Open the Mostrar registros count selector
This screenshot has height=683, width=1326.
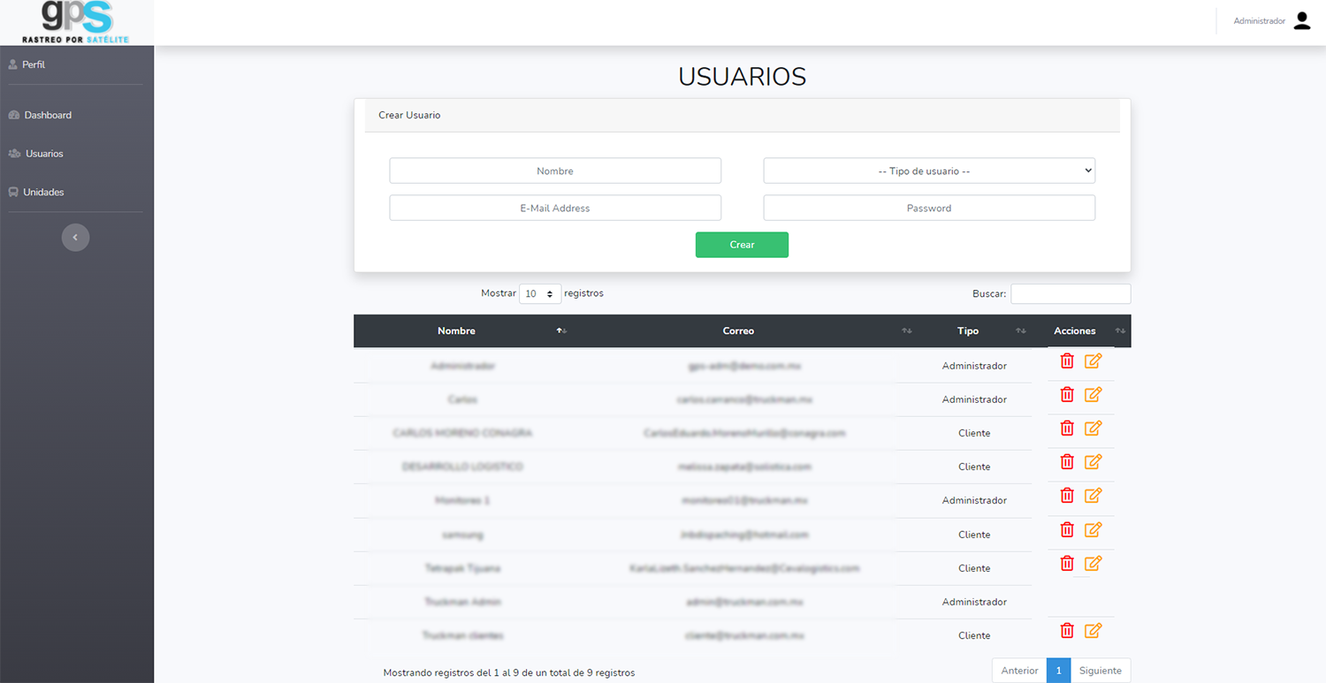tap(539, 294)
